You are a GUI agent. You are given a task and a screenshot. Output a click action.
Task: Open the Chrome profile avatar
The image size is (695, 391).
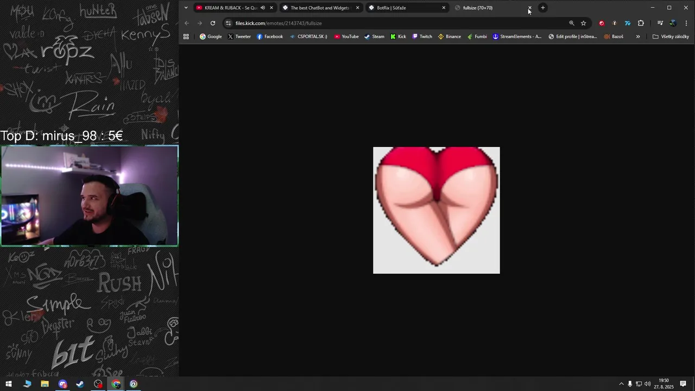tap(673, 23)
